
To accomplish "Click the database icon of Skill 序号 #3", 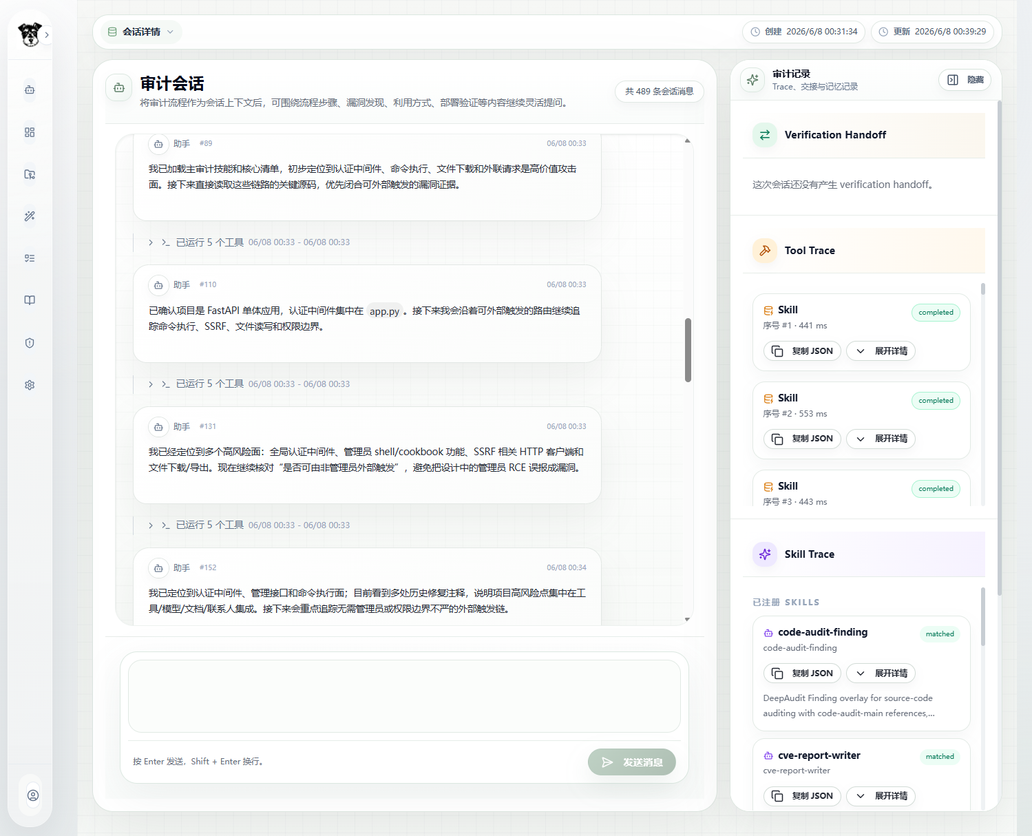I will click(x=768, y=487).
